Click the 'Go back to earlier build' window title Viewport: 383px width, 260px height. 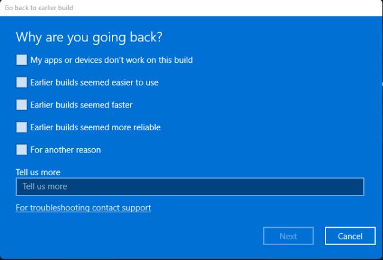pyautogui.click(x=39, y=8)
